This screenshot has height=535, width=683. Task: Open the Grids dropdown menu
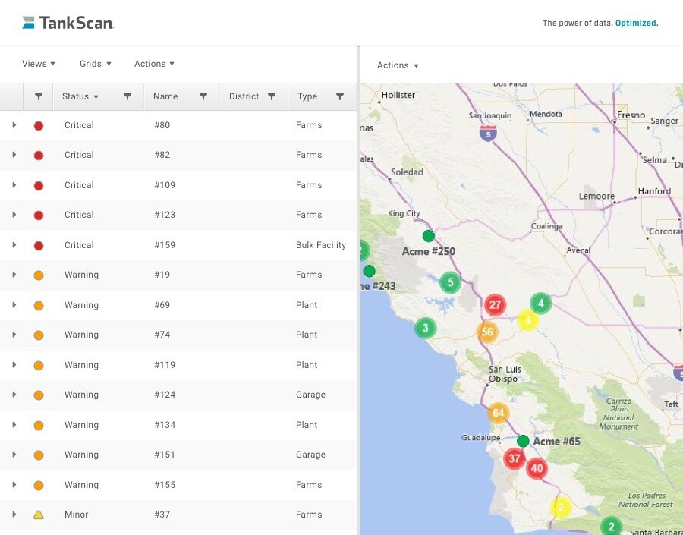pos(96,64)
